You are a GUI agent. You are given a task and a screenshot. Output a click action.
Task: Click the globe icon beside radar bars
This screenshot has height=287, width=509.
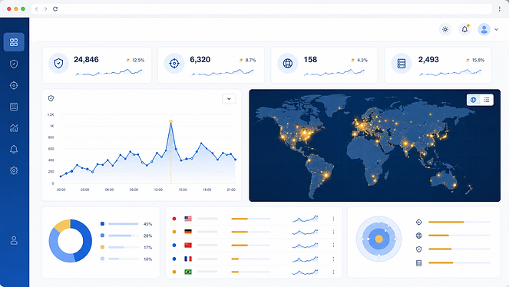[x=418, y=236]
